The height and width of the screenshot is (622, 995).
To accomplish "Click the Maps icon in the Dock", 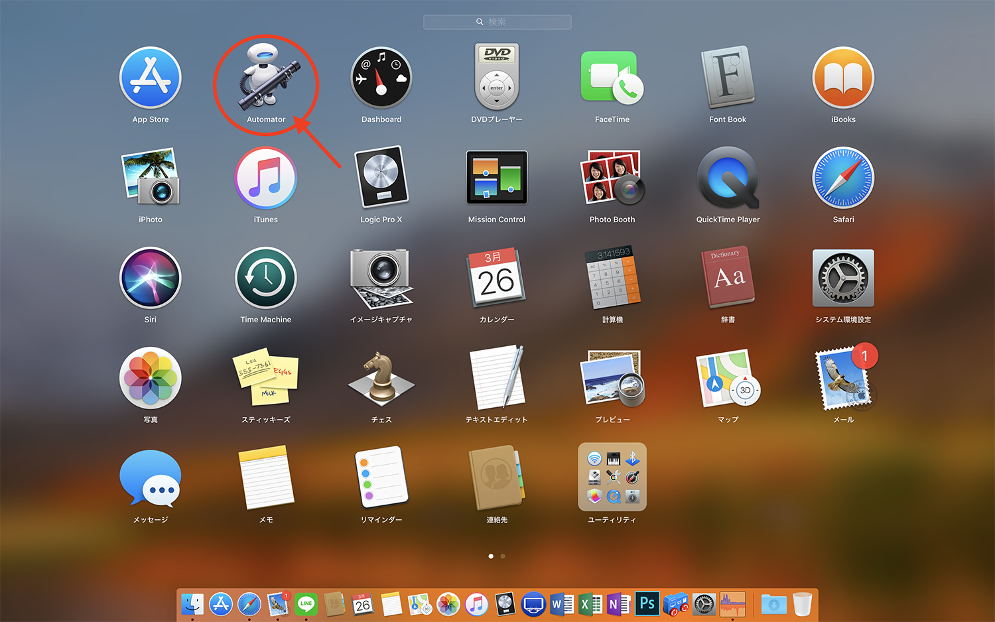I will (x=420, y=604).
